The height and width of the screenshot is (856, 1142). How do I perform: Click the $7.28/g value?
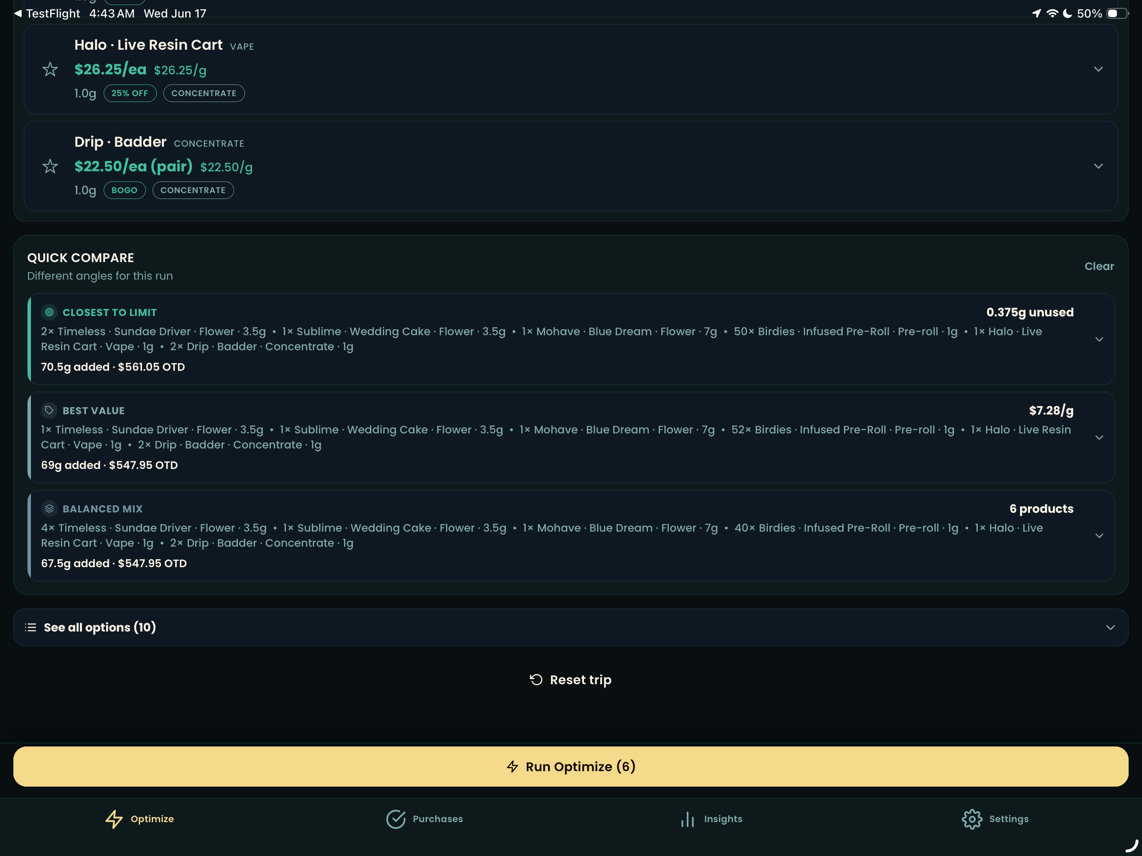coord(1051,410)
